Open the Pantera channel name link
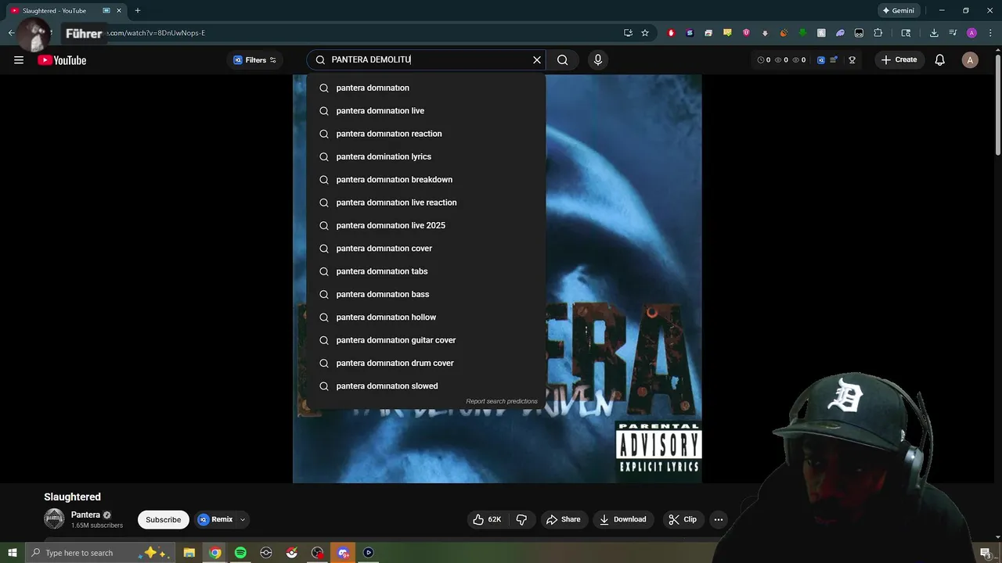This screenshot has width=1002, height=563. (85, 515)
